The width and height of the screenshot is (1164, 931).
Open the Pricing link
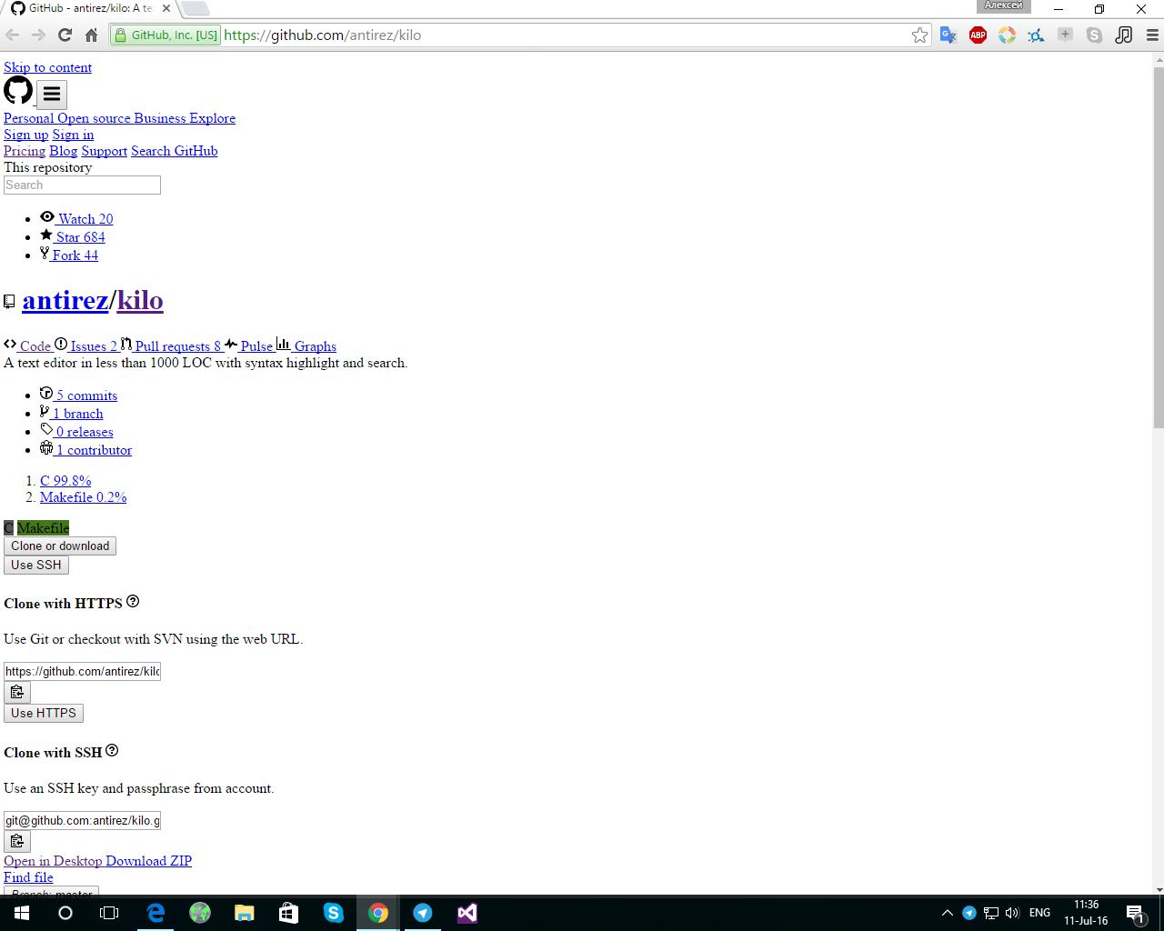[x=25, y=151]
